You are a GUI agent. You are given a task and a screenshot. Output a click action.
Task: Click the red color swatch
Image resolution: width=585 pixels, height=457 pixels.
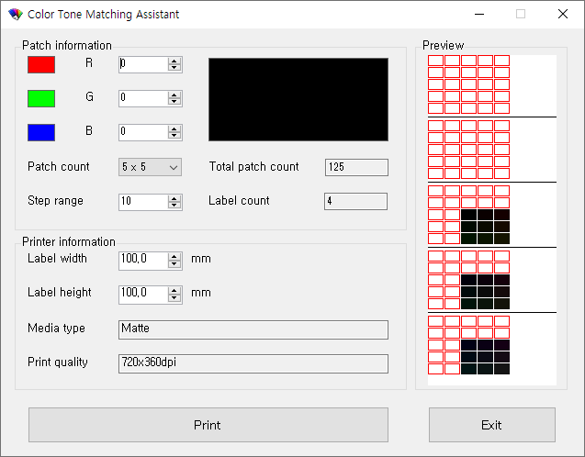click(x=41, y=64)
